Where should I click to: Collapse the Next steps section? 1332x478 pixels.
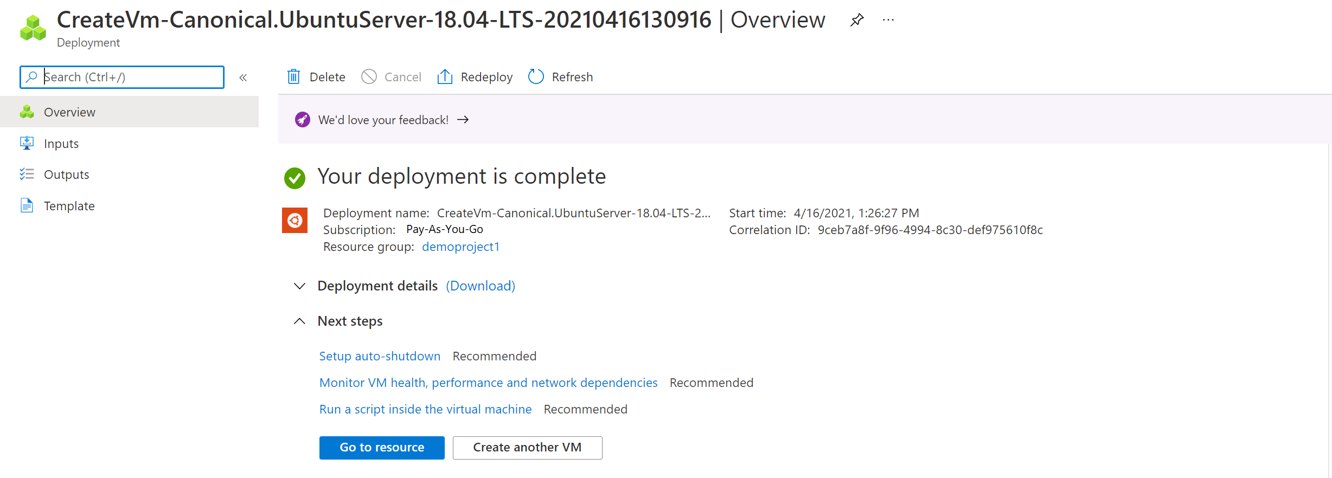point(299,321)
